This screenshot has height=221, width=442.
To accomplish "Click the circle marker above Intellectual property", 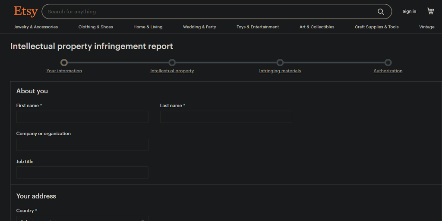I will pyautogui.click(x=172, y=63).
